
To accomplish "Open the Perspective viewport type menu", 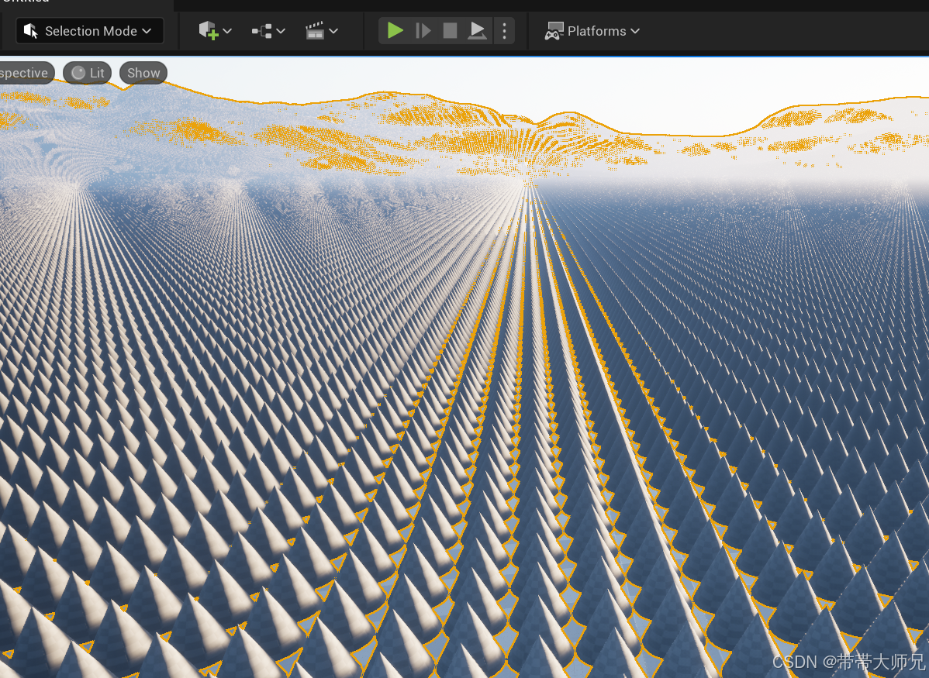I will 26,73.
